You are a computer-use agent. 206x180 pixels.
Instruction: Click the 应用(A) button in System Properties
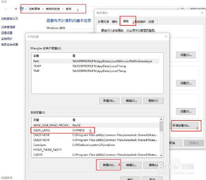click(194, 143)
